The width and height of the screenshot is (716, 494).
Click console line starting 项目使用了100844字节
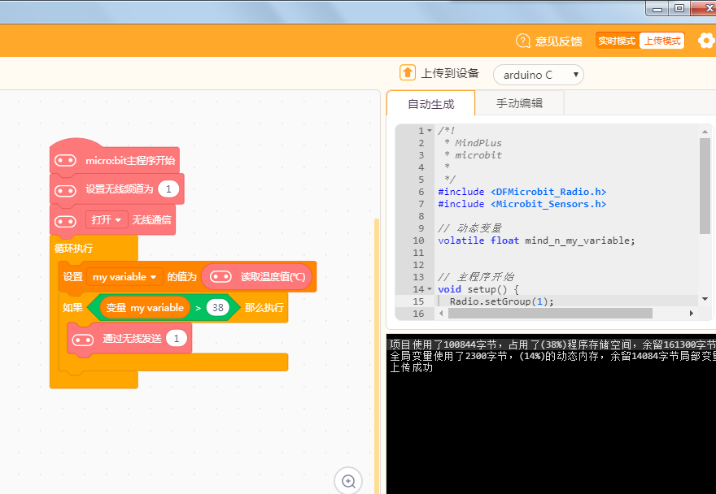coord(552,344)
